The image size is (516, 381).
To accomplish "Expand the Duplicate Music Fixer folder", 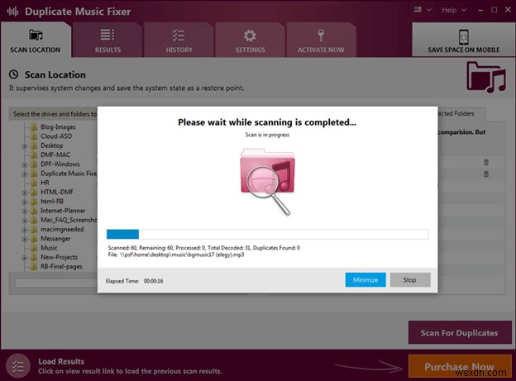I will [25, 174].
